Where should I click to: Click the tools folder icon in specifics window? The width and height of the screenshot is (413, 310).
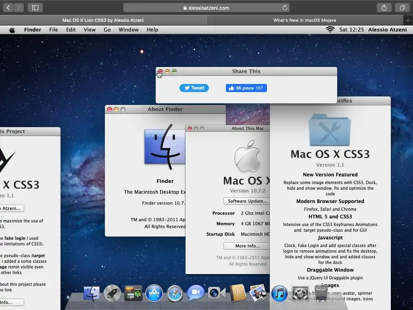[330, 130]
